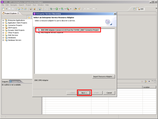The image size is (158, 119).
Task: Open the File menu
Action: 2,5
